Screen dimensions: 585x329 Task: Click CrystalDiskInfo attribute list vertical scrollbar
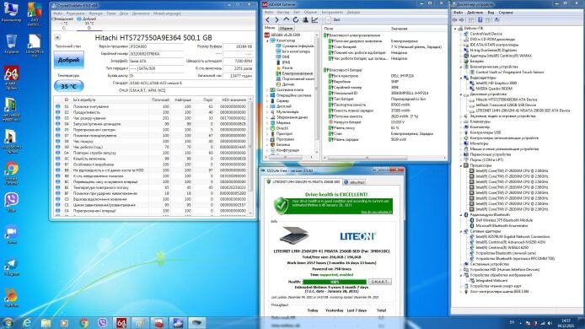tap(250, 157)
